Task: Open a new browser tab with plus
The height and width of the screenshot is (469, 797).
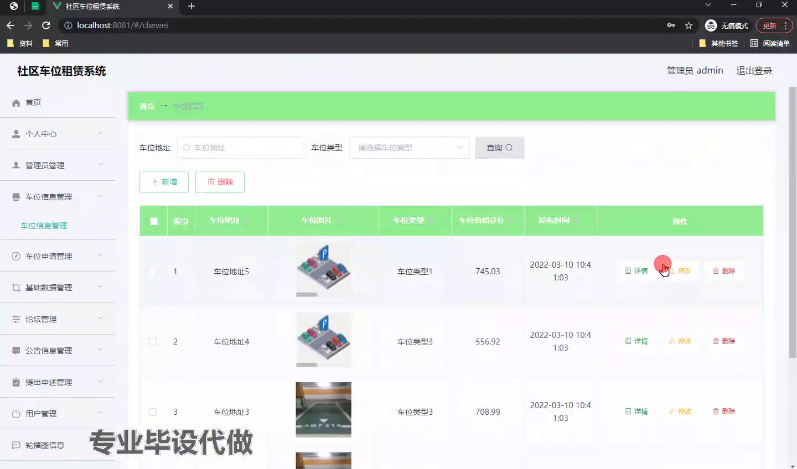Action: [192, 6]
